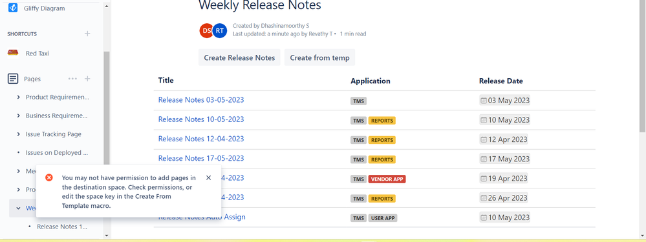Click REPORTS label in 26 Apr 2023 row

tap(382, 199)
